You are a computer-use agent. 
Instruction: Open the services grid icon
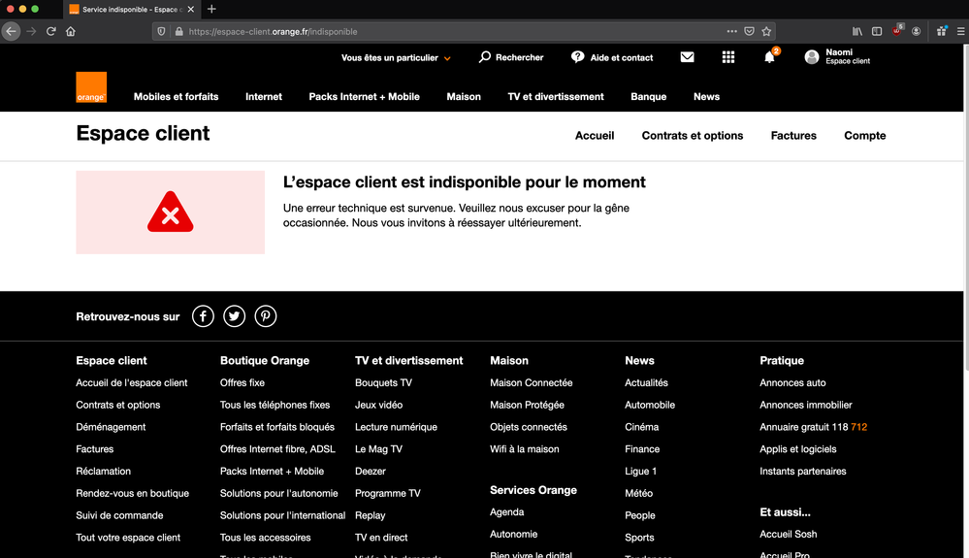728,57
